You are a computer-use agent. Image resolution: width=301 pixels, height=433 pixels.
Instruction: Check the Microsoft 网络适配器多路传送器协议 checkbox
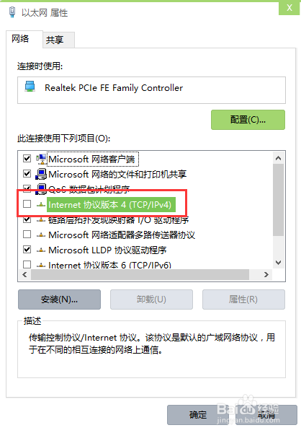27,235
